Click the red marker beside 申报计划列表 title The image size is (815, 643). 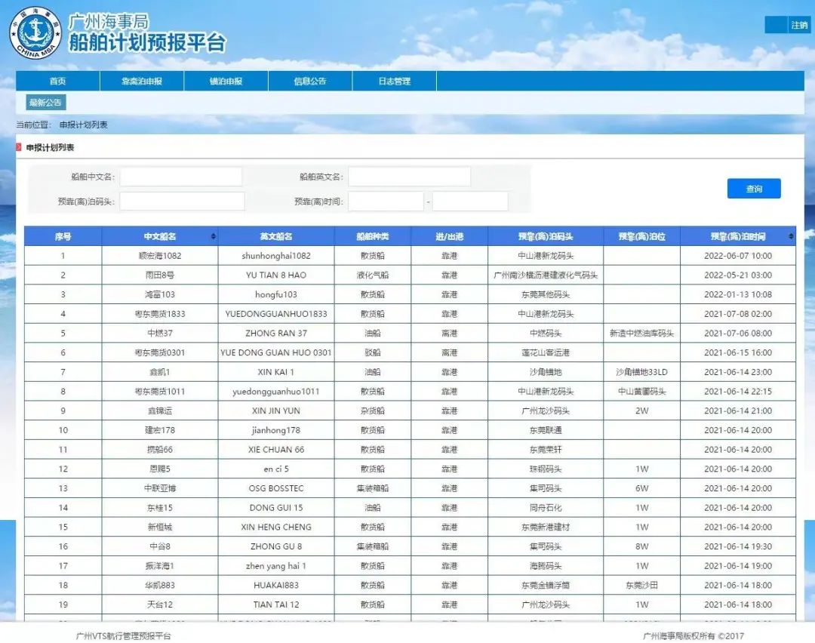click(x=19, y=147)
